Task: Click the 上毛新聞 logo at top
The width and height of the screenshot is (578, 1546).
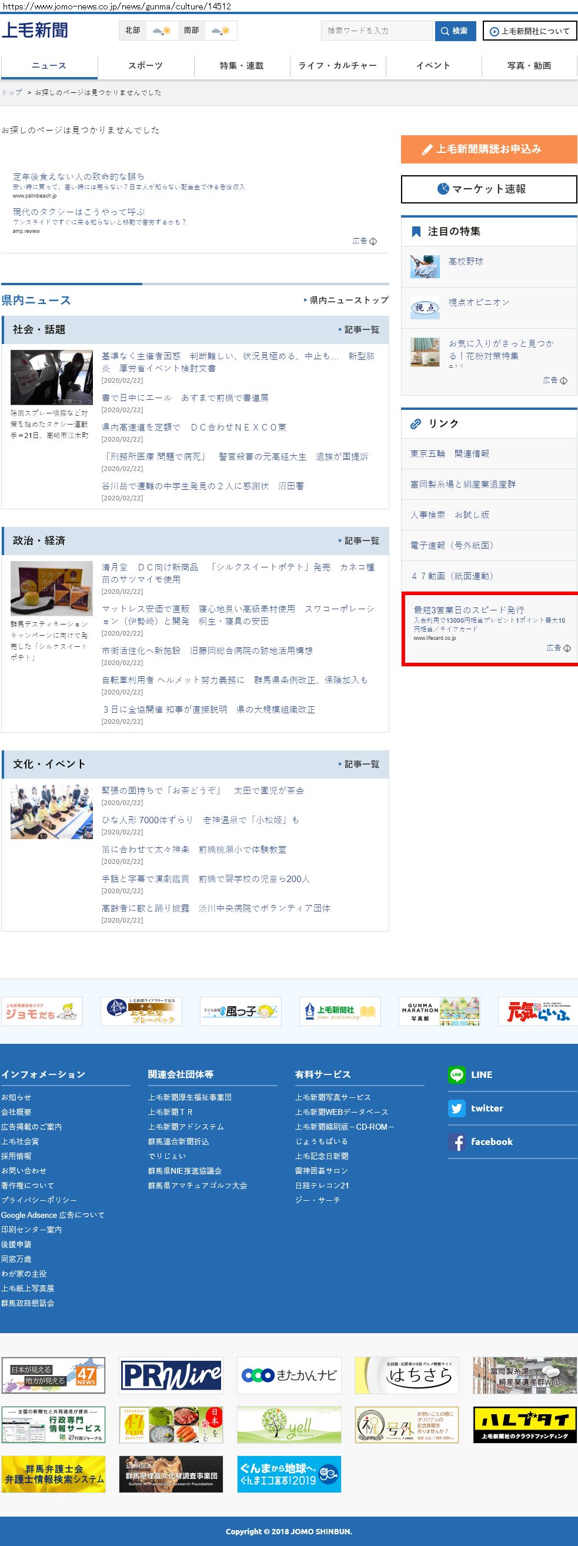Action: (35, 31)
